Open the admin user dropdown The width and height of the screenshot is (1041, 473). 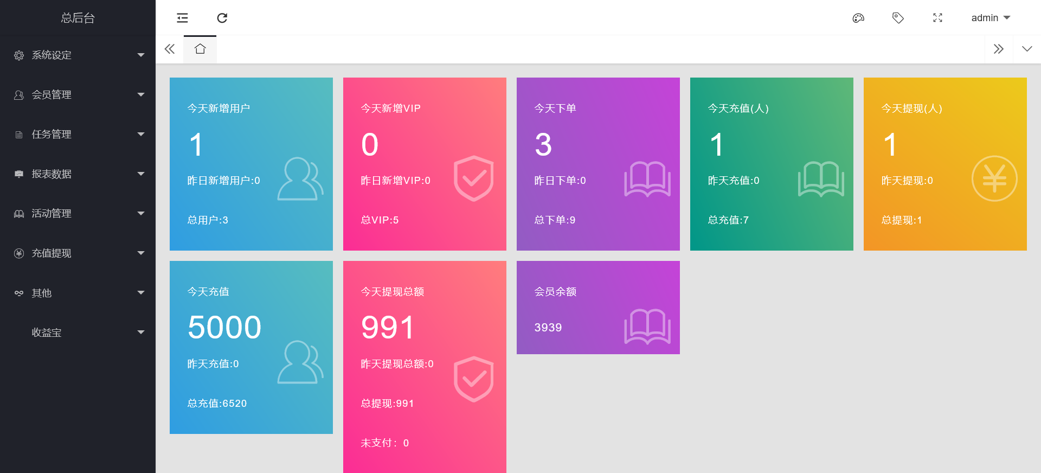[x=990, y=18]
